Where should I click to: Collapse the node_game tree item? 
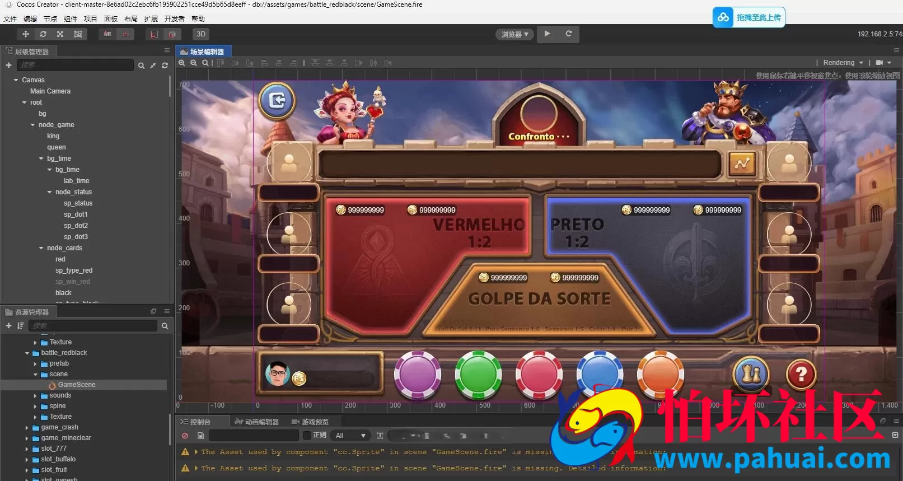(32, 125)
